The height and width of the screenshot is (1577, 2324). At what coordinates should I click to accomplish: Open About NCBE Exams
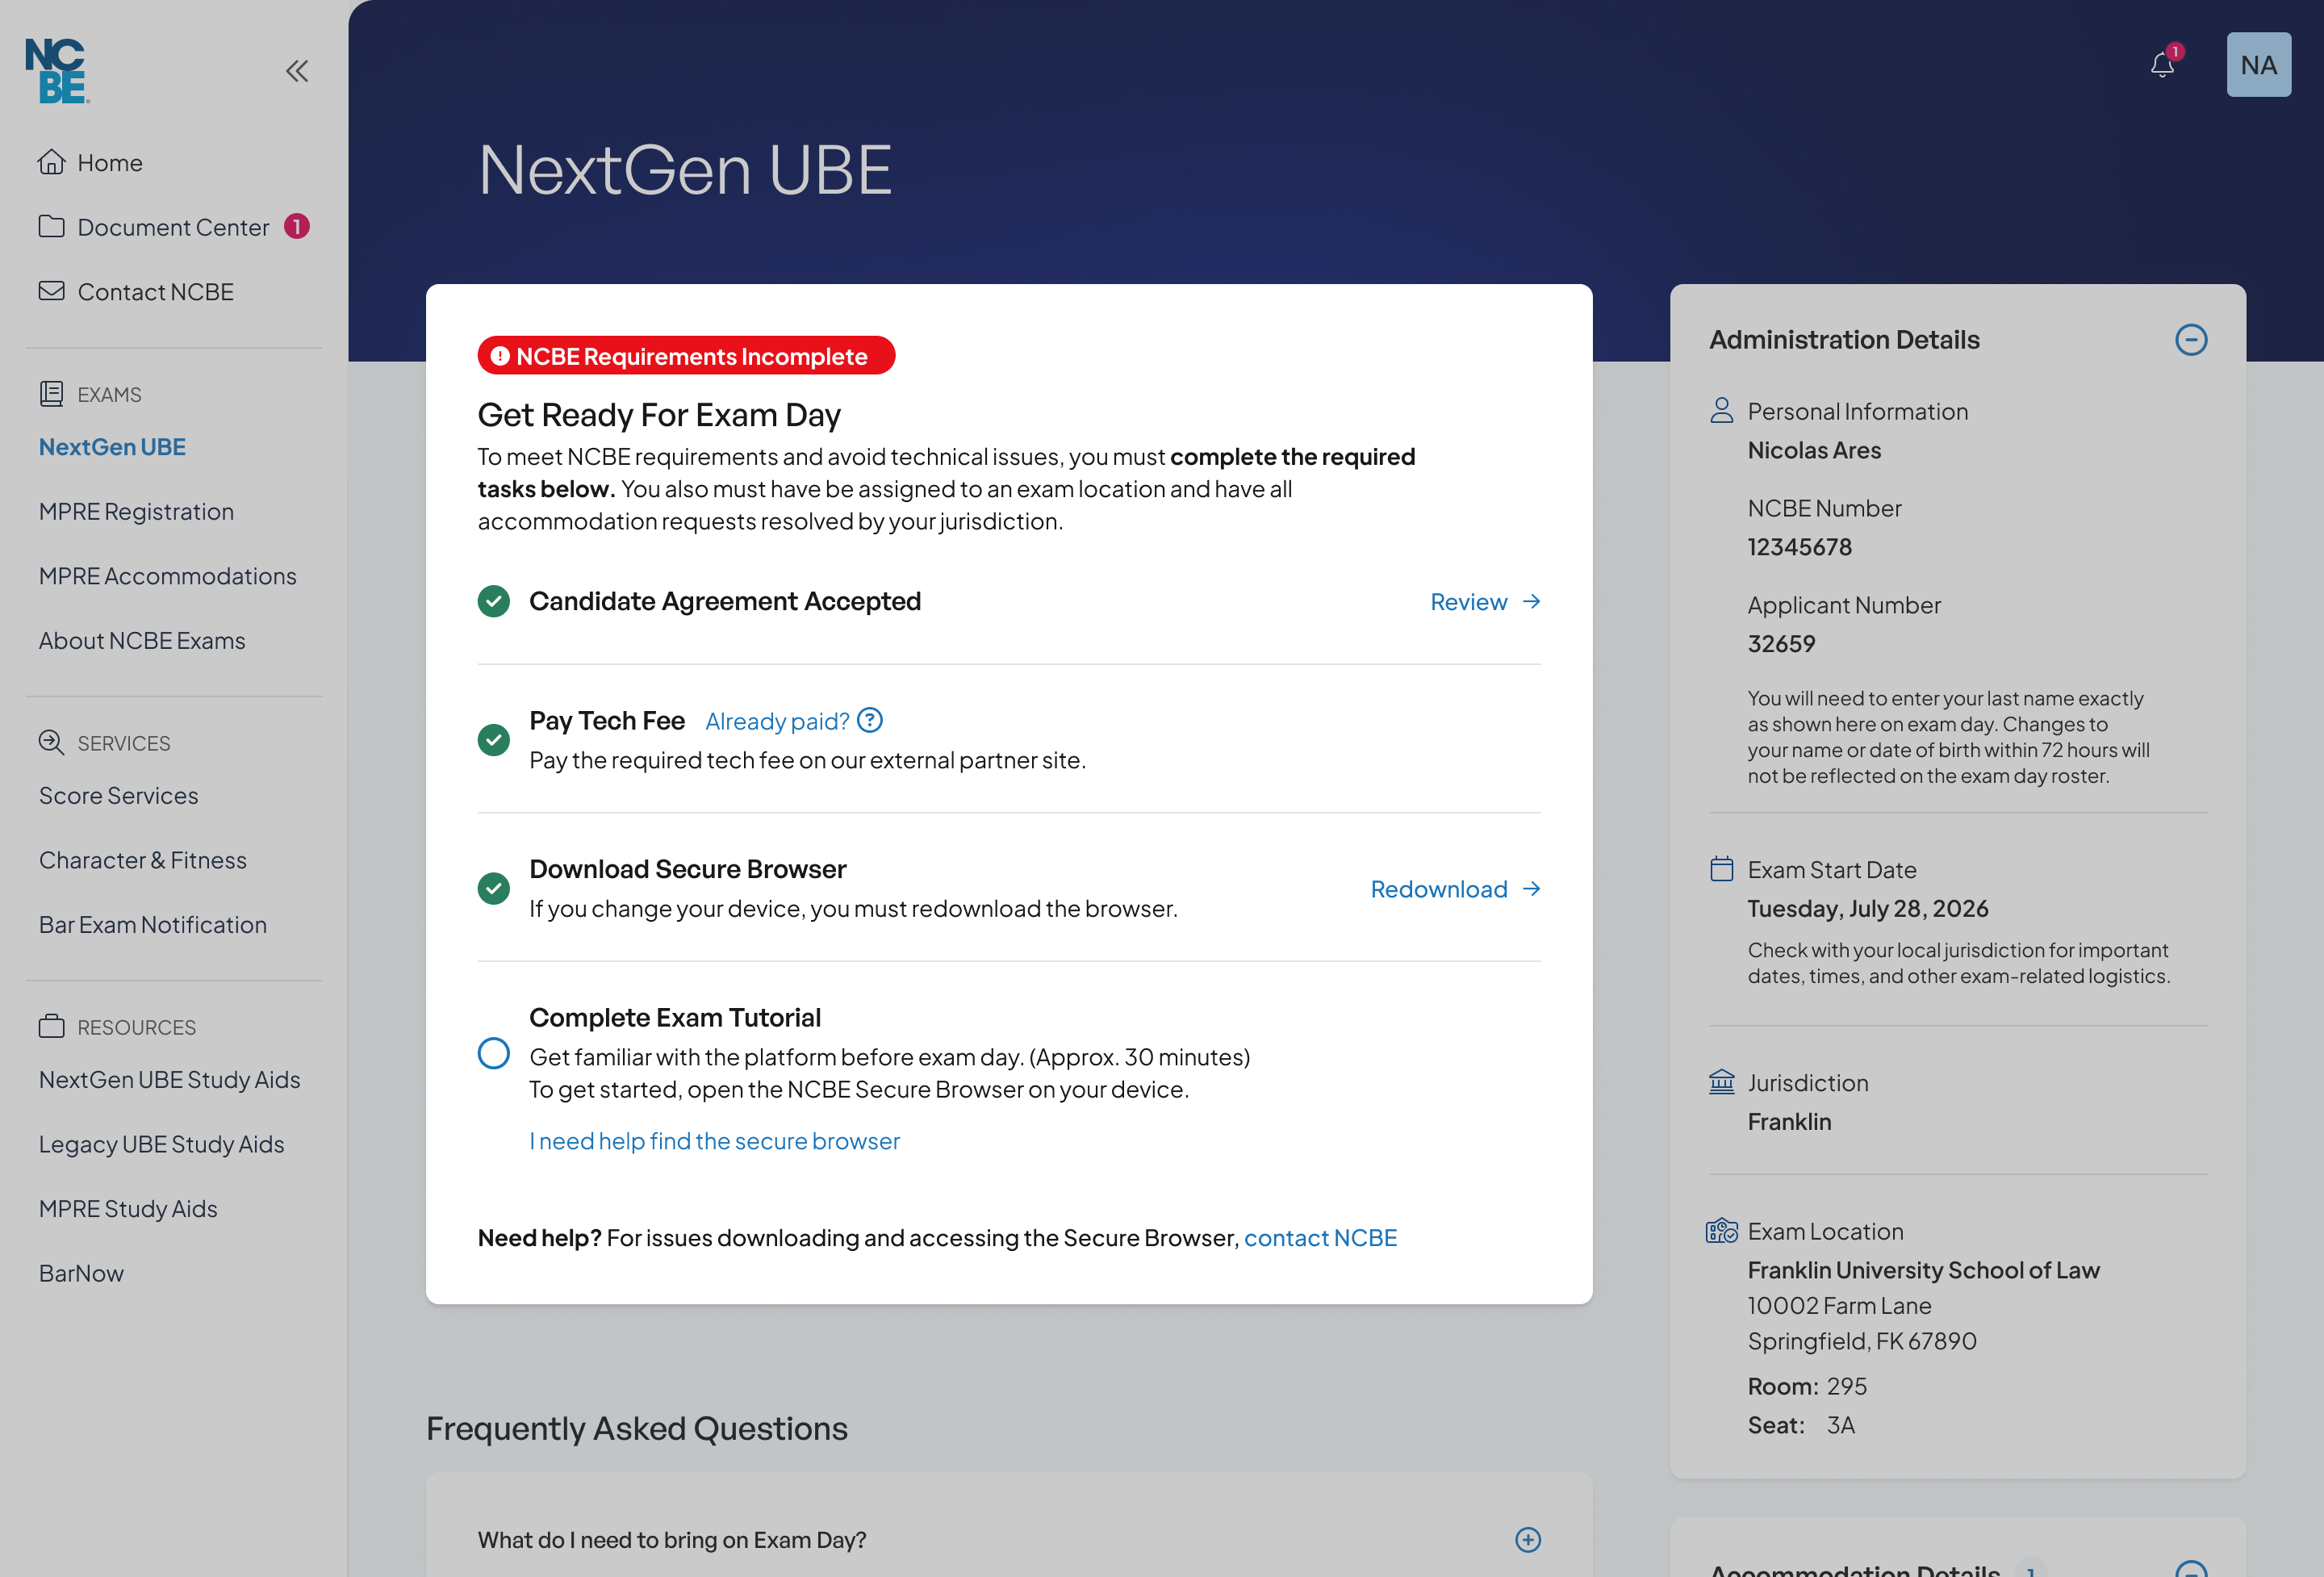coord(142,641)
